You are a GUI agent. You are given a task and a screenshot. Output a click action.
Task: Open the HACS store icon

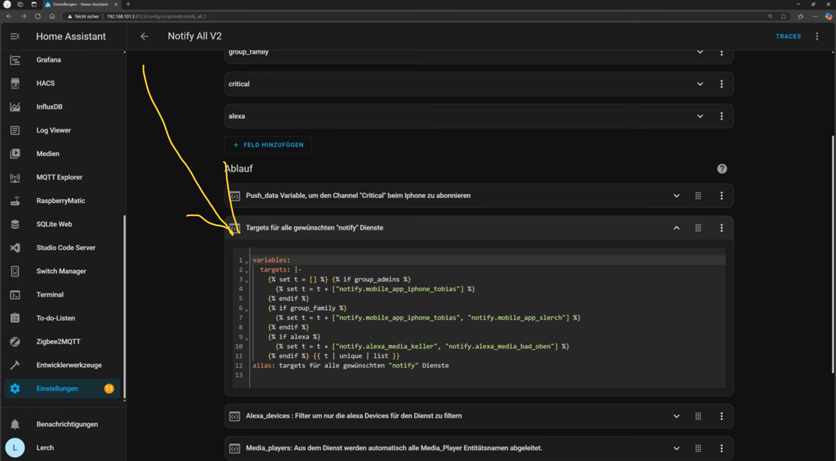[15, 83]
